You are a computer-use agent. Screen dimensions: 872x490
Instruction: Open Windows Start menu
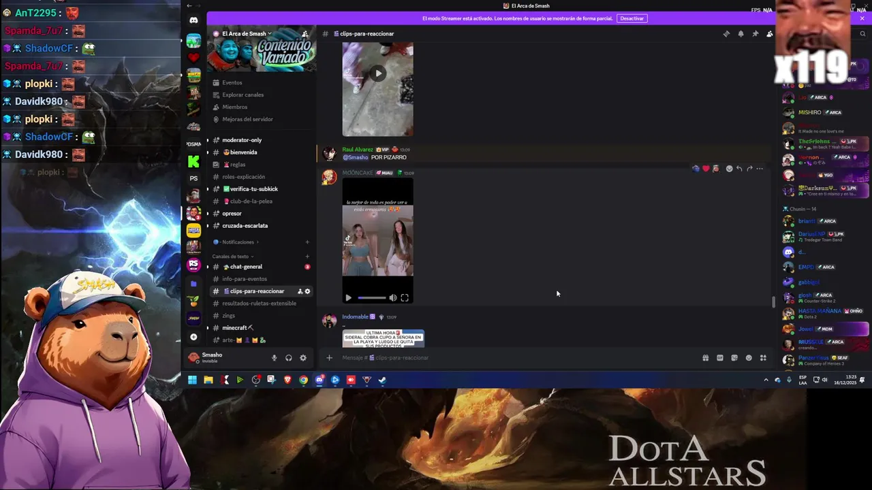pyautogui.click(x=192, y=380)
